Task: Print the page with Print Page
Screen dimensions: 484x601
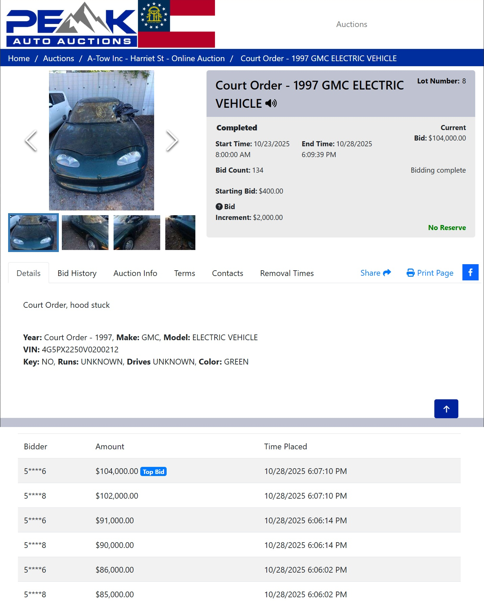Action: click(x=430, y=273)
